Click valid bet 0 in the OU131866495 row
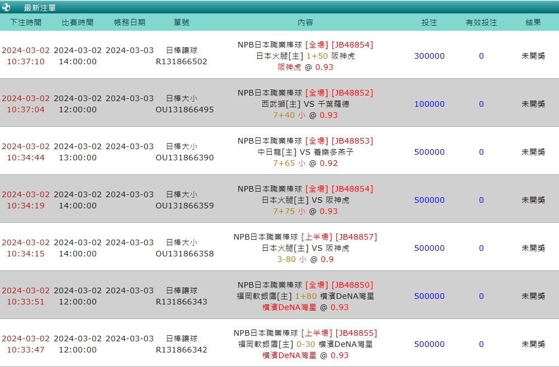This screenshot has height=367, width=559. [x=481, y=104]
